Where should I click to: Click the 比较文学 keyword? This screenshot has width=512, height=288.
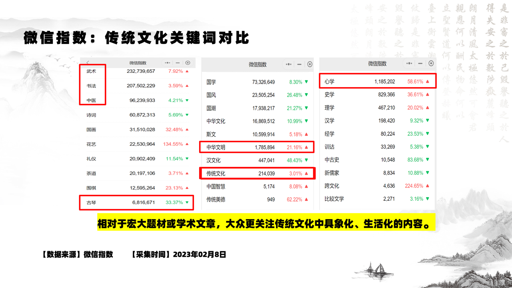[x=334, y=199]
